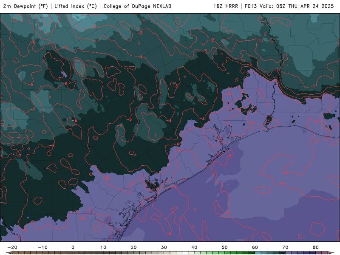Click the 'College of DuPage NEXLAB' label

click(137, 6)
